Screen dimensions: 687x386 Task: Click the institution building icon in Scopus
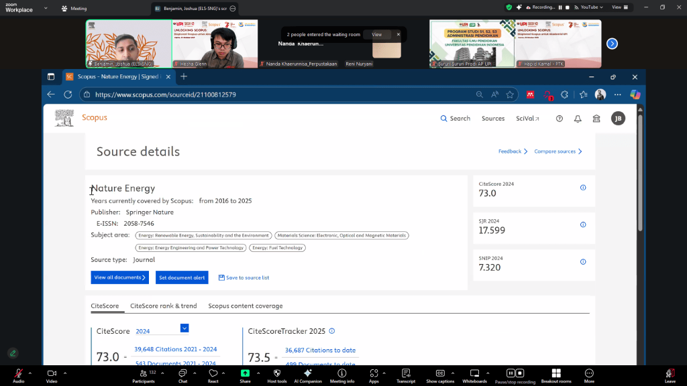click(x=596, y=119)
